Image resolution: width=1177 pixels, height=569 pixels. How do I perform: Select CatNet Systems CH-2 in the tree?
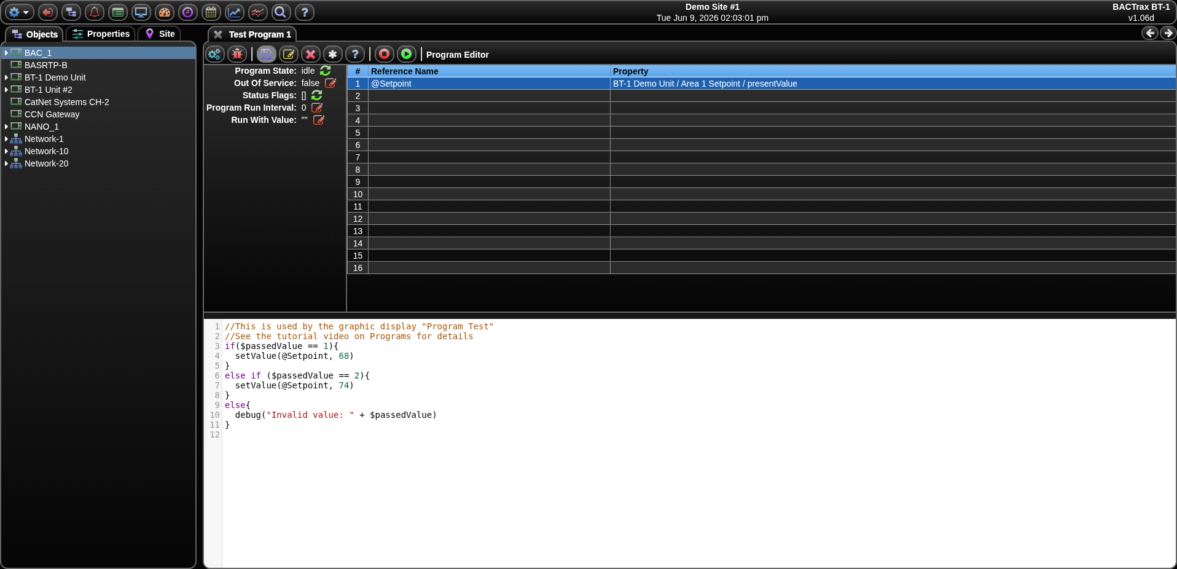click(66, 102)
